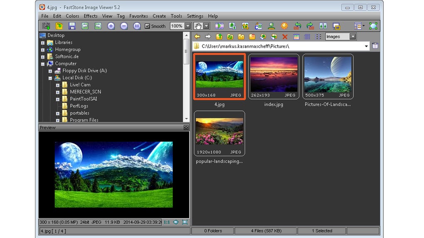
Task: Collapse the Computer tree node
Action: (43, 64)
